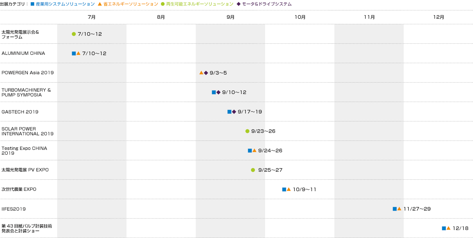Select the IIFES2019 row label
The width and height of the screenshot is (473, 238).
[x=14, y=209]
